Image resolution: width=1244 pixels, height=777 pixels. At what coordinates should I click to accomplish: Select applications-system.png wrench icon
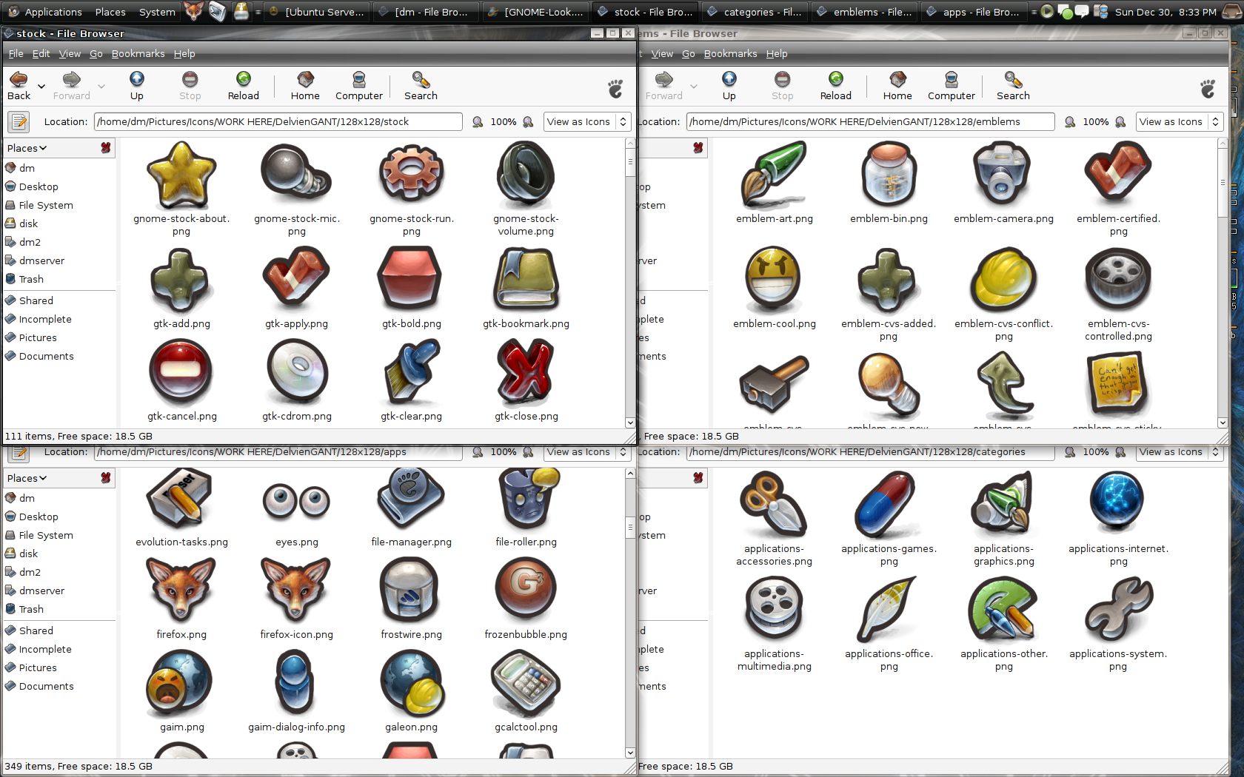(1118, 610)
